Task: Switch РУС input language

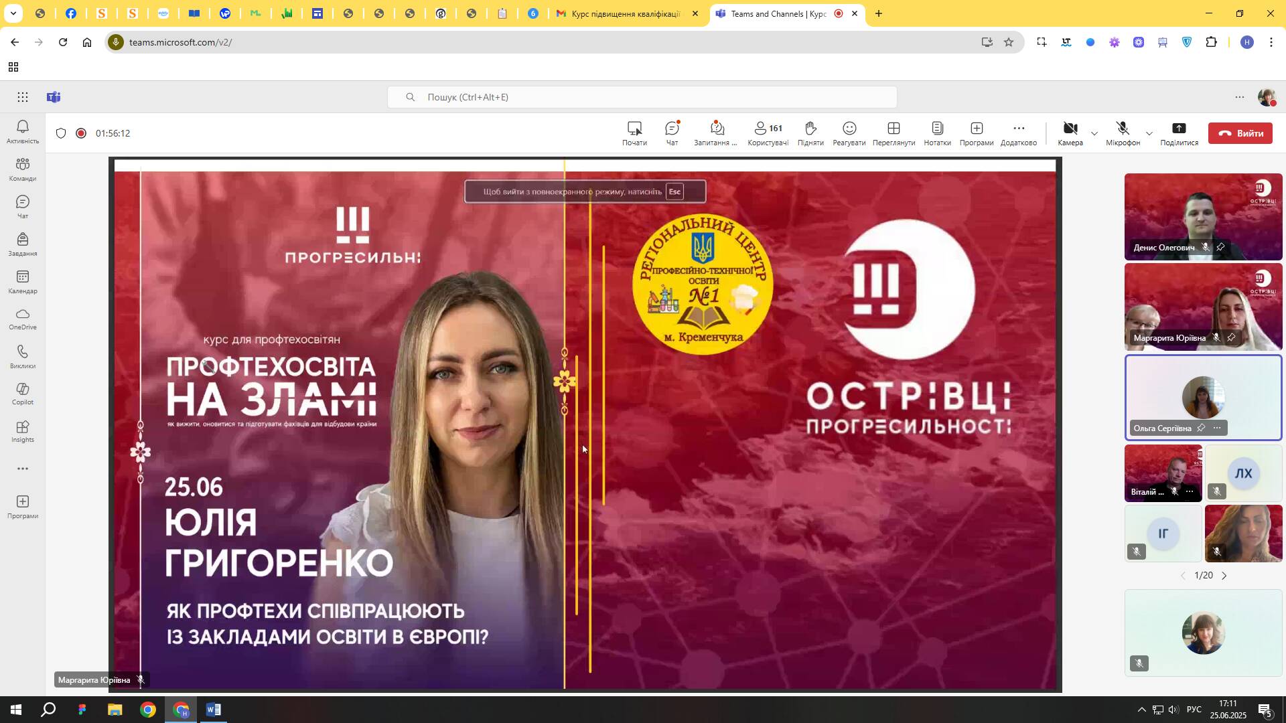Action: 1194,710
